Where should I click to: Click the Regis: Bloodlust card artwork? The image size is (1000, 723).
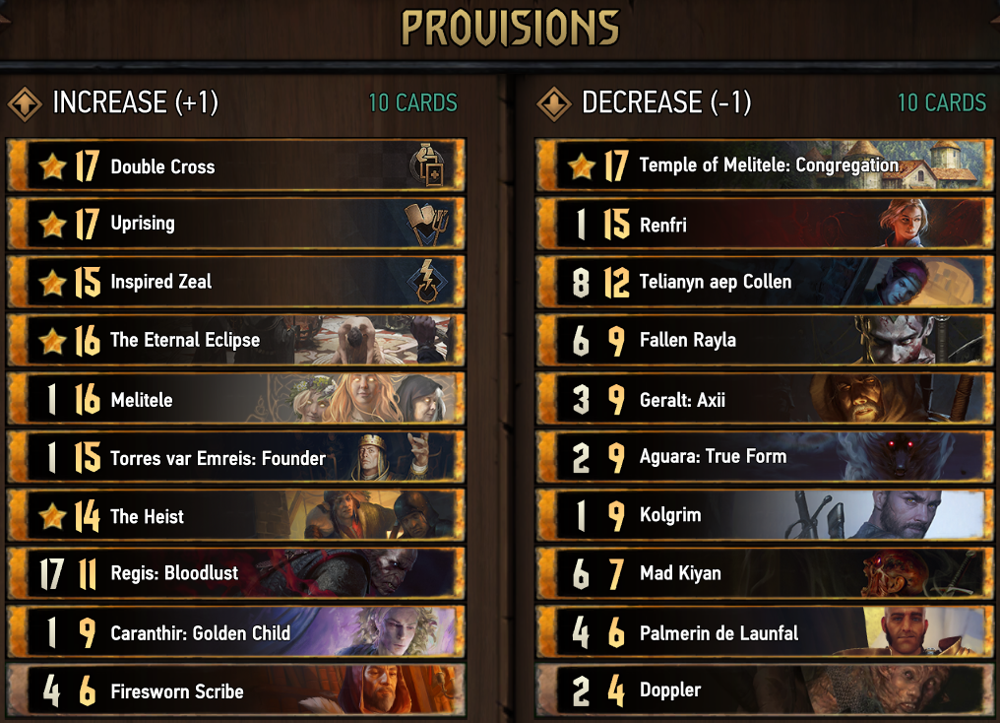(384, 572)
